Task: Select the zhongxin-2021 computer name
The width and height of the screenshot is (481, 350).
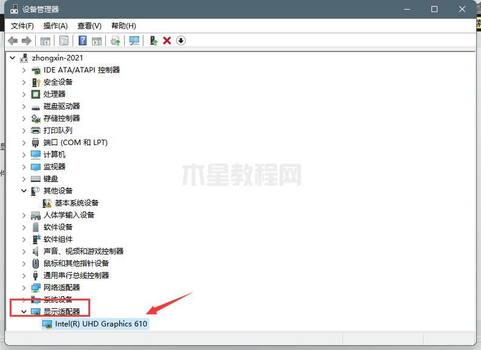Action: (x=57, y=57)
